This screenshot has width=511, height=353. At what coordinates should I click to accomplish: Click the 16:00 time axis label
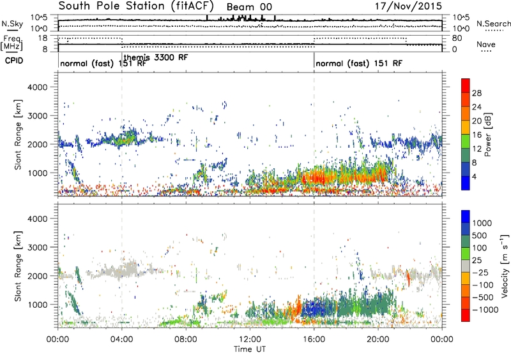pos(314,340)
